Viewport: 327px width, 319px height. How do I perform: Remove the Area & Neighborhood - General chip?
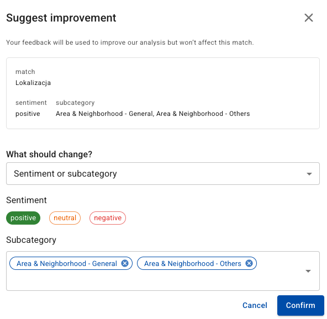(x=125, y=263)
